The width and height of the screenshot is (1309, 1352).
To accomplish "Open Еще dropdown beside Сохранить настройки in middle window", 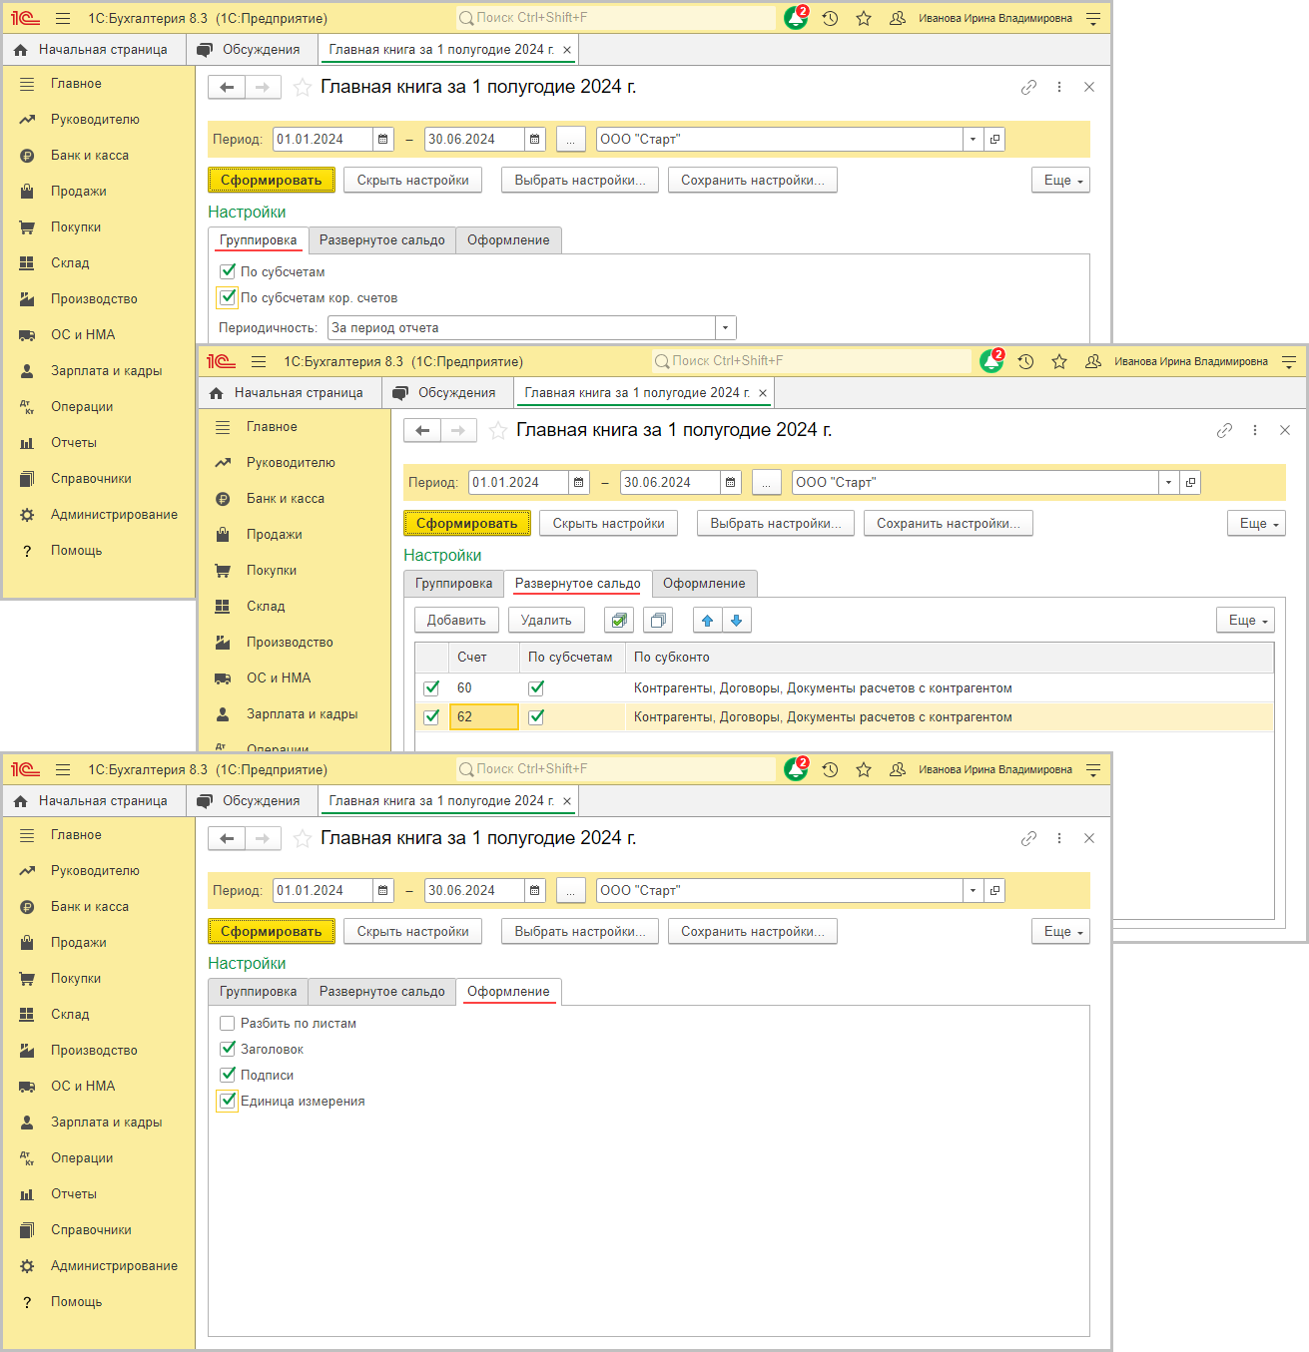I will [x=1256, y=524].
